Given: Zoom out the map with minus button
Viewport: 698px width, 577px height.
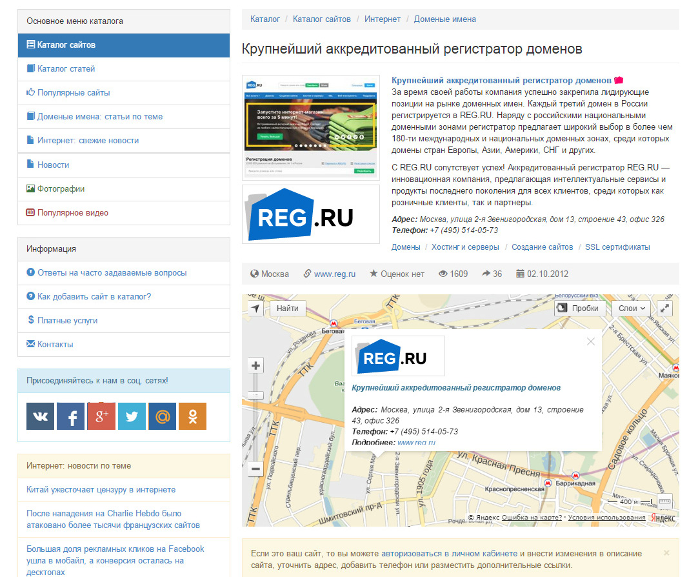Looking at the screenshot, I should [256, 469].
